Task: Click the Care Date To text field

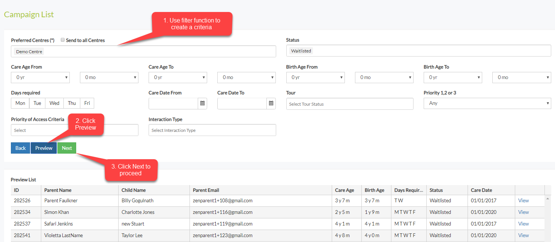Action: (242, 103)
